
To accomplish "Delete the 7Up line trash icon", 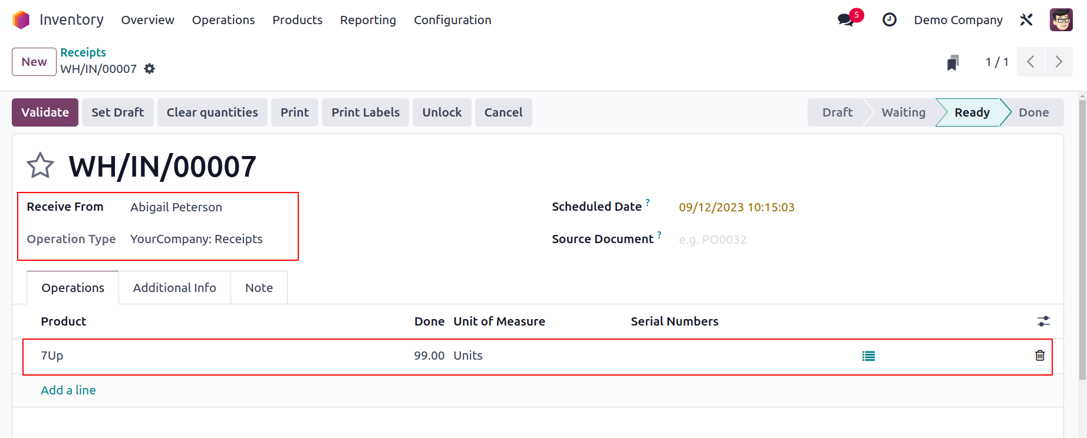I will coord(1040,356).
